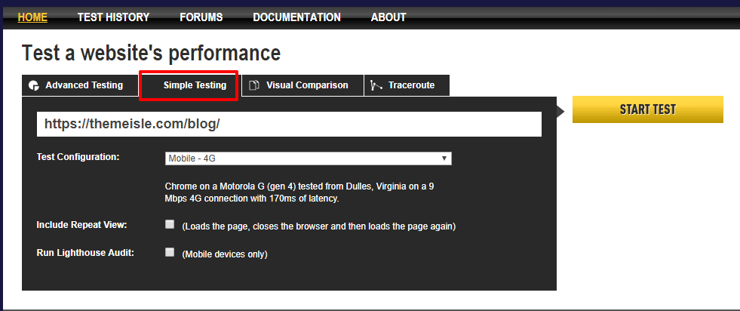Viewport: 740px width, 311px height.
Task: Enable the Run Lighthouse Audit checkbox
Action: (x=170, y=252)
